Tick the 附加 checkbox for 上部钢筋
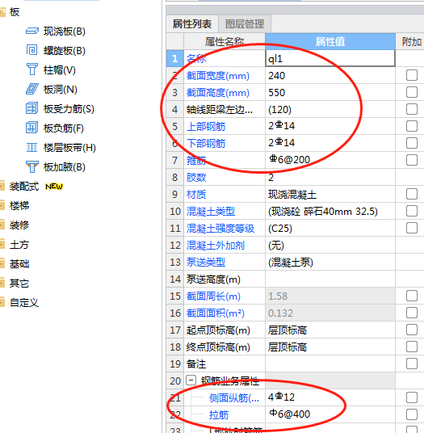424x433 pixels. point(412,126)
